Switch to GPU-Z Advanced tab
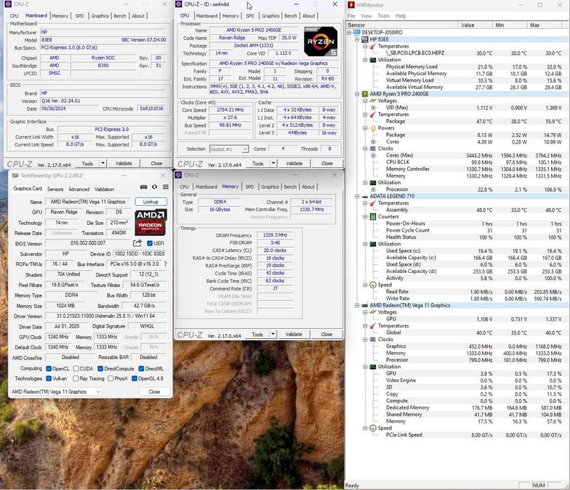This screenshot has width=570, height=490. coord(79,189)
